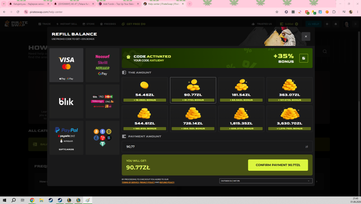The height and width of the screenshot is (204, 361).
Task: Choose Polish bank transfer payment tile
Action: click(103, 101)
